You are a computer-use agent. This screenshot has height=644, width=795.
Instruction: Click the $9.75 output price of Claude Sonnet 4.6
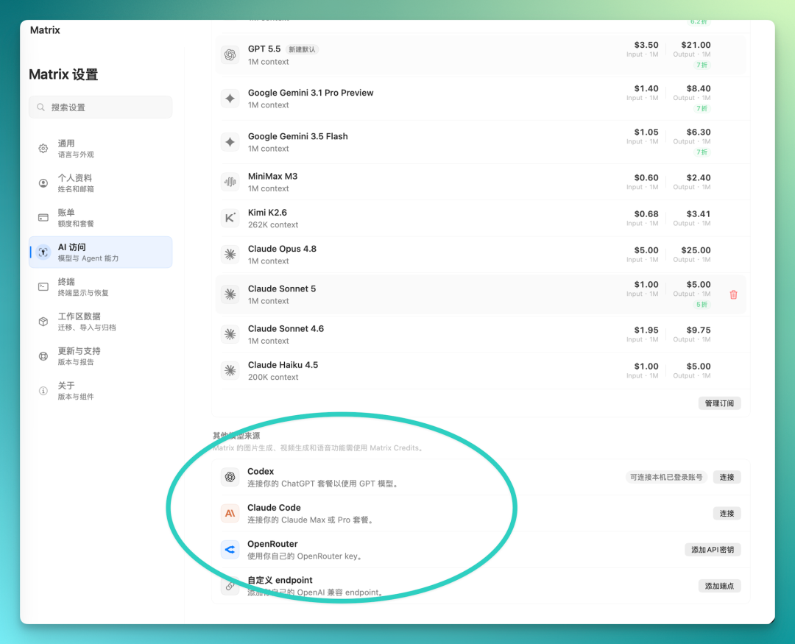698,330
